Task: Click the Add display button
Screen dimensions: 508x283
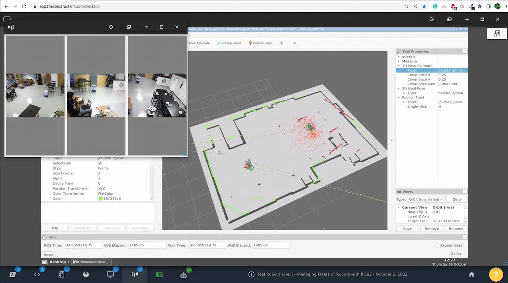Action: [55, 228]
